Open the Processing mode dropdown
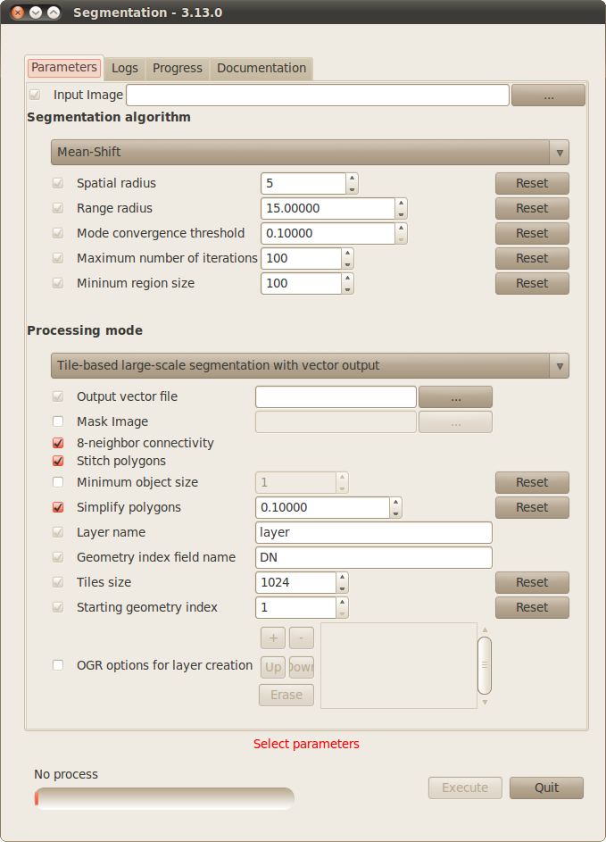The width and height of the screenshot is (606, 842). click(310, 365)
